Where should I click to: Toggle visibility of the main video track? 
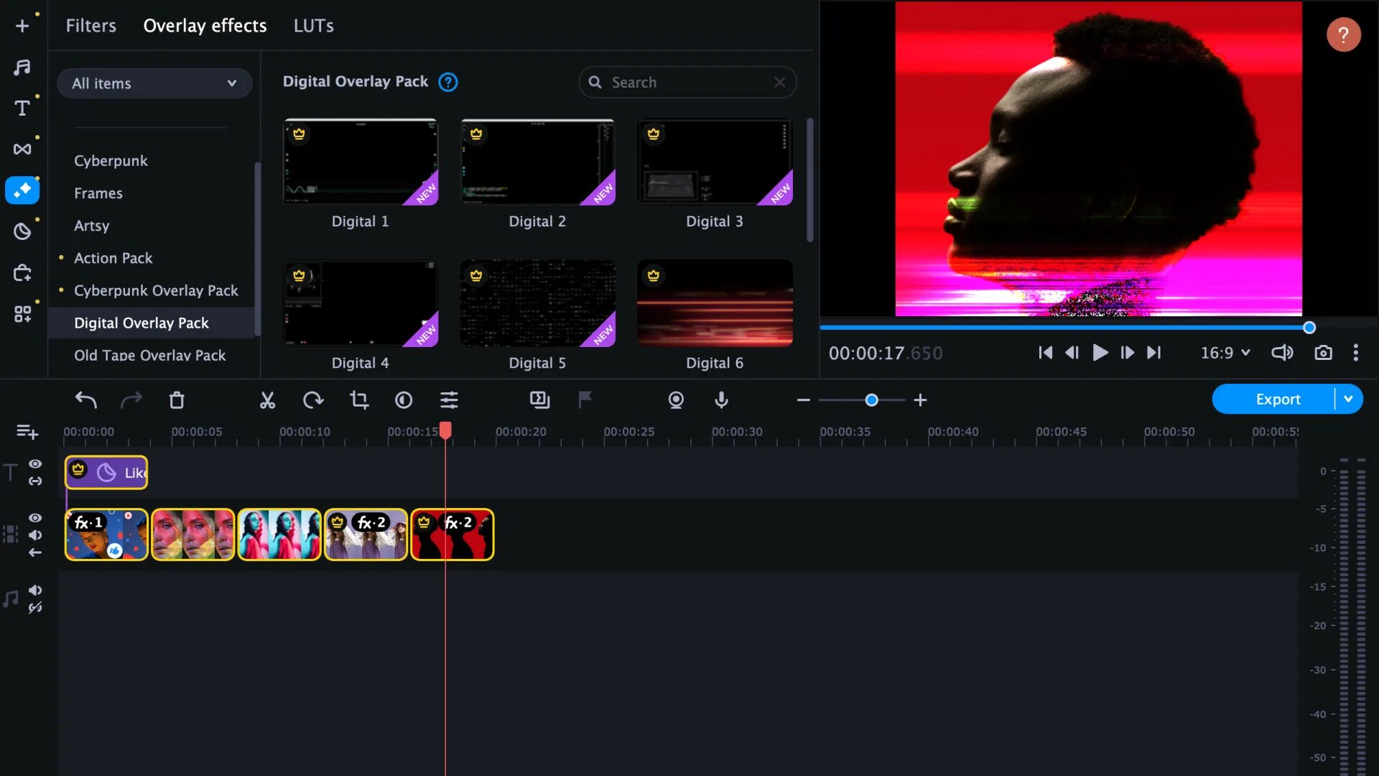[34, 517]
